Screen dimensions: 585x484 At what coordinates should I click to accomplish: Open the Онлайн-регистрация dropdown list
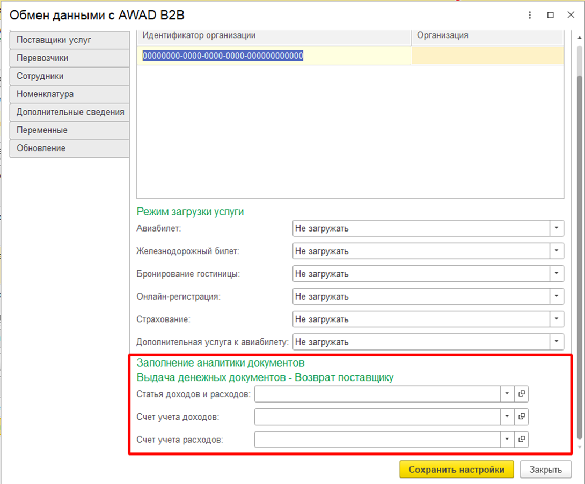[557, 296]
